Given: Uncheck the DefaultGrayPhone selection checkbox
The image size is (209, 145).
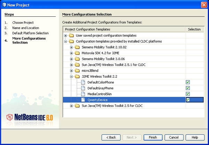Looking at the screenshot, I should pyautogui.click(x=188, y=88).
